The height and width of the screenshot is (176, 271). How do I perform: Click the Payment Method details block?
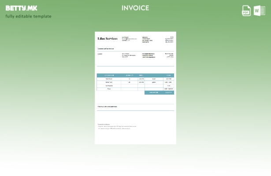pos(148,55)
